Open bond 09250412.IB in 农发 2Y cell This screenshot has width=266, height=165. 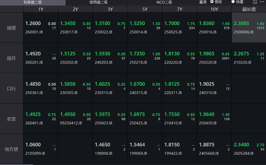71,123
